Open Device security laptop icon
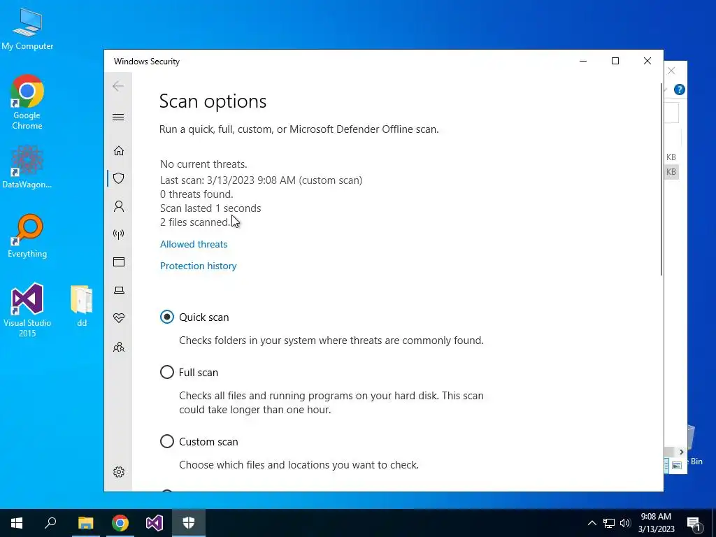 pos(119,290)
